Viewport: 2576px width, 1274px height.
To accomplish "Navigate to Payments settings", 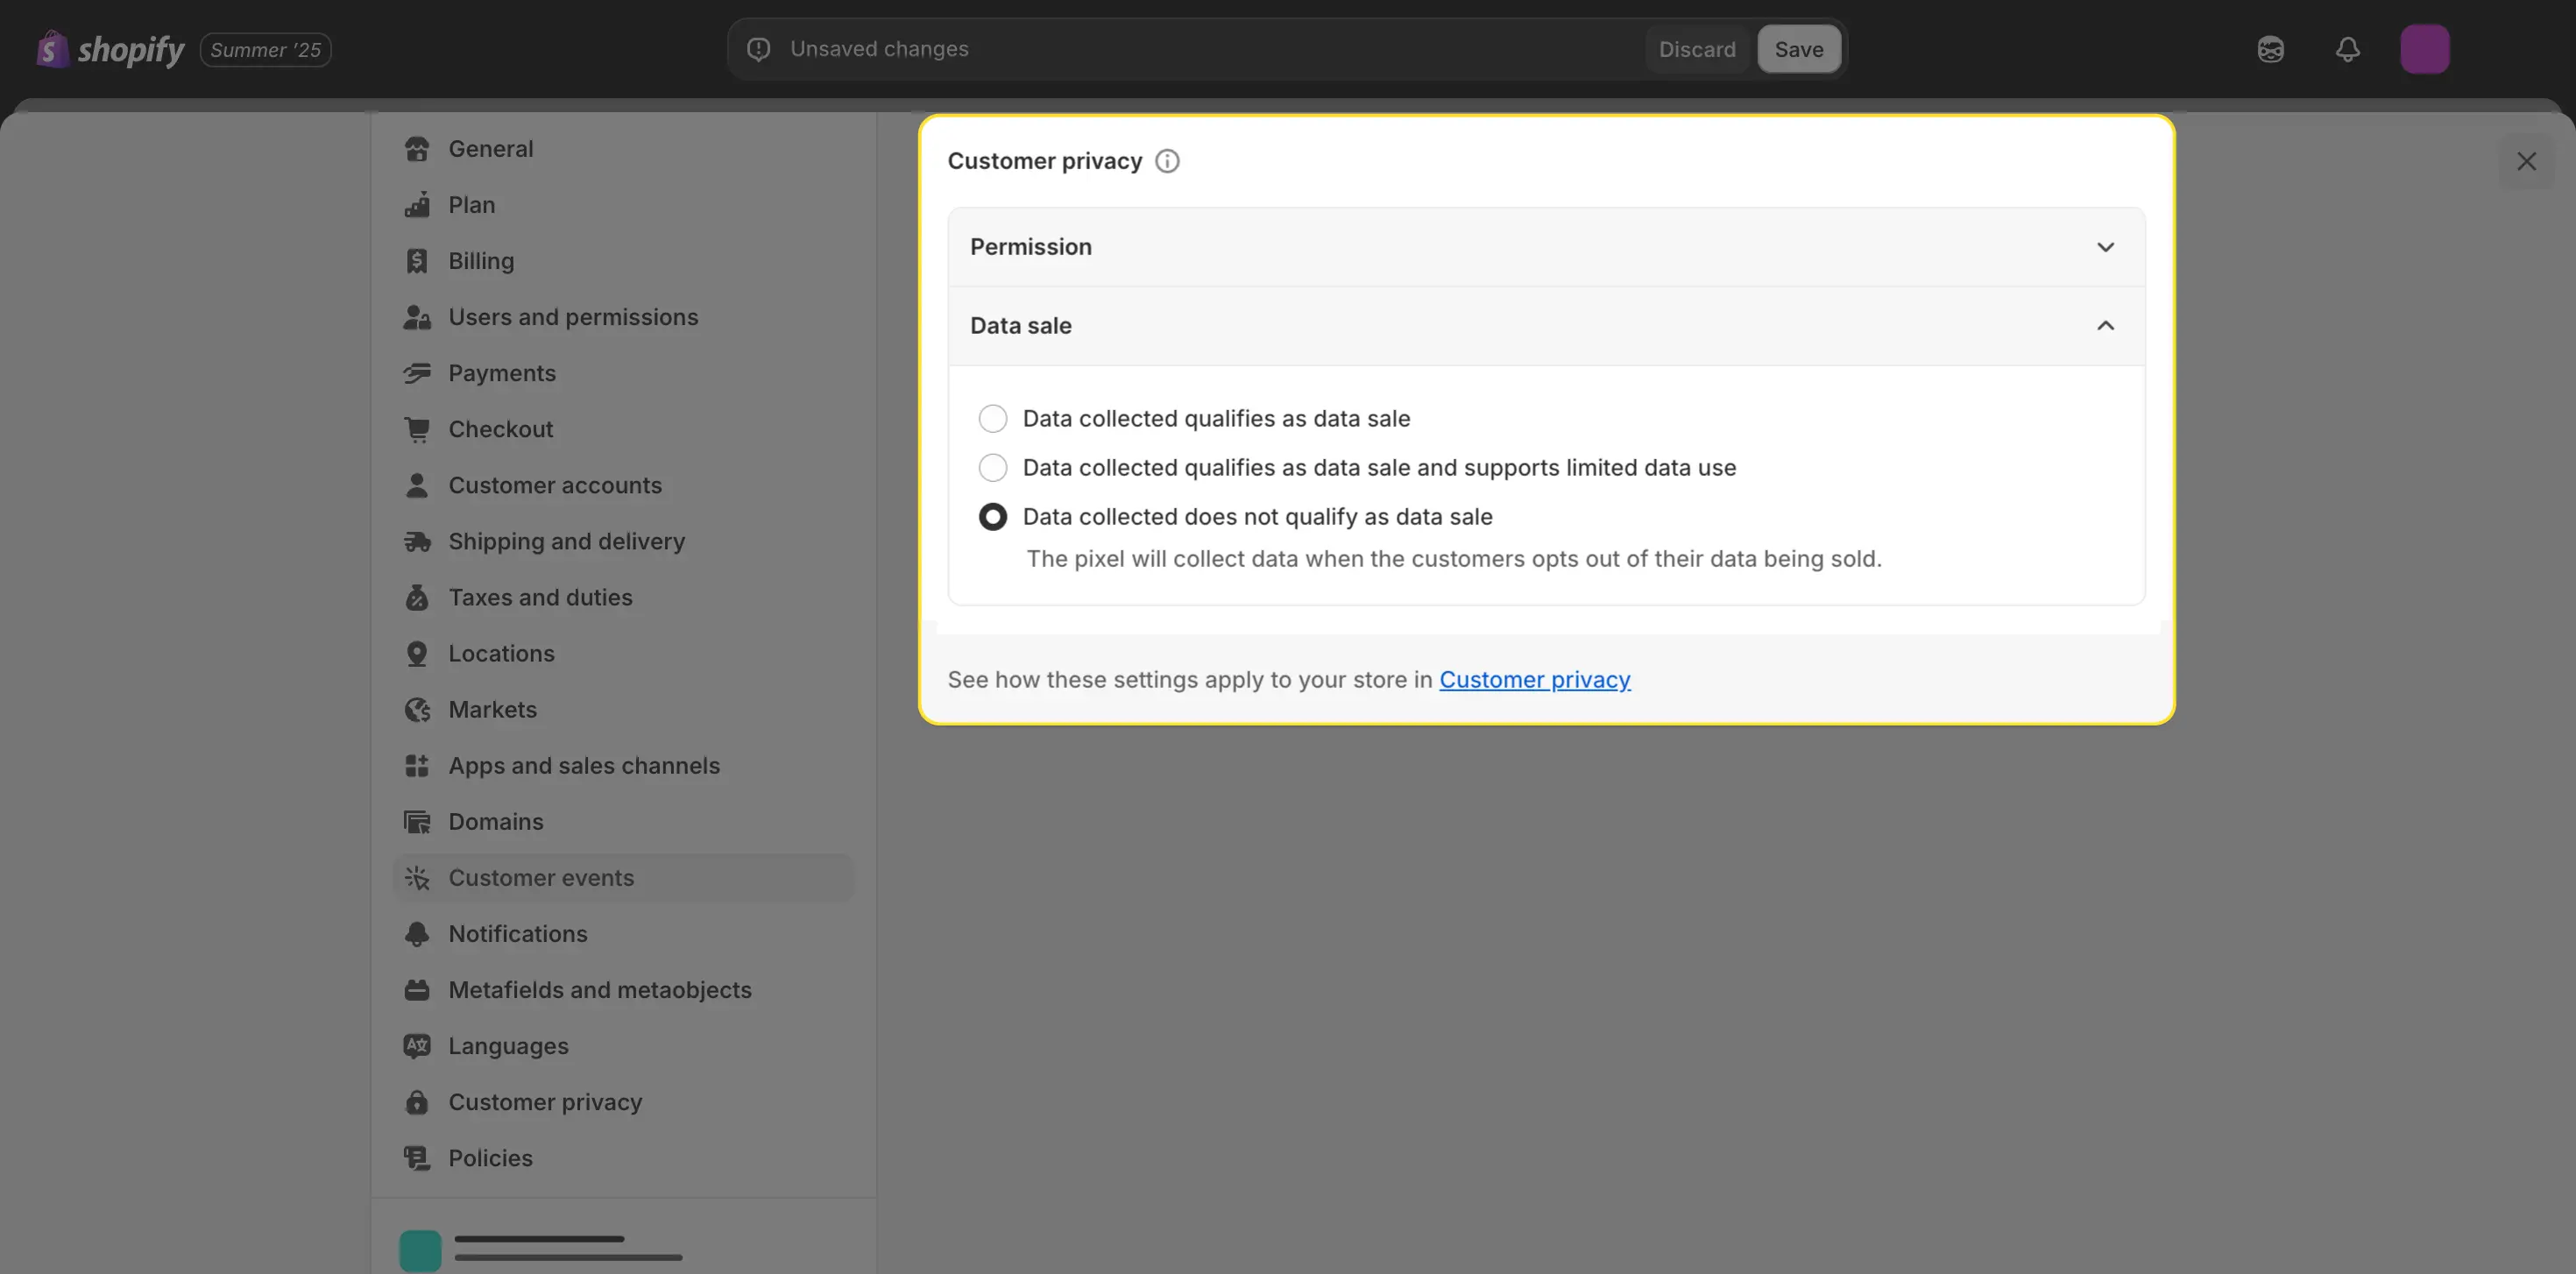I will click(x=623, y=373).
